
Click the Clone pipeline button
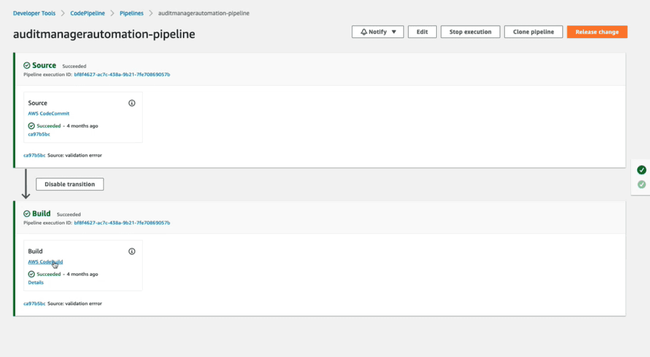click(533, 32)
